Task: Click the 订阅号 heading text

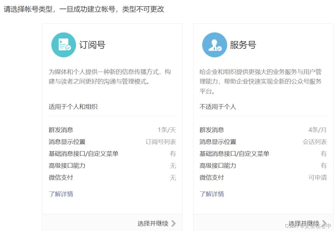Action: (x=92, y=45)
